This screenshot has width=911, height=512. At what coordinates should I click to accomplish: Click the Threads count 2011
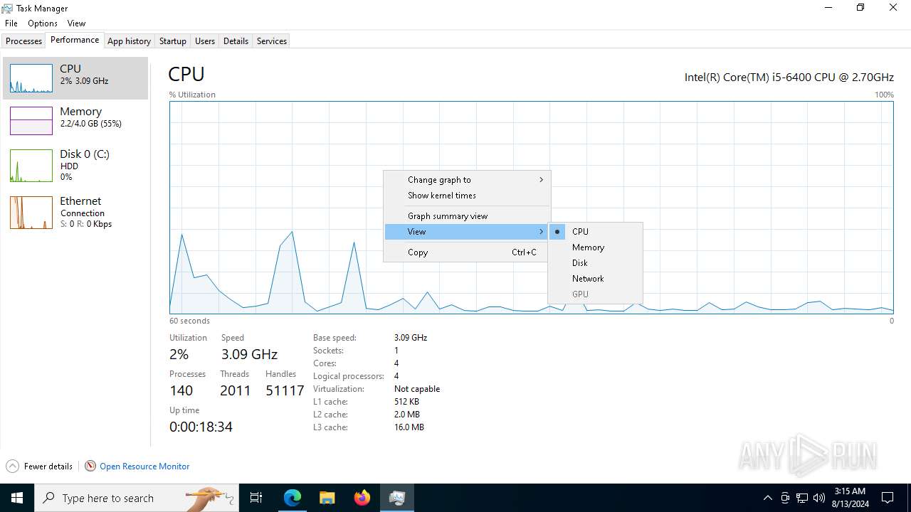[x=235, y=390]
